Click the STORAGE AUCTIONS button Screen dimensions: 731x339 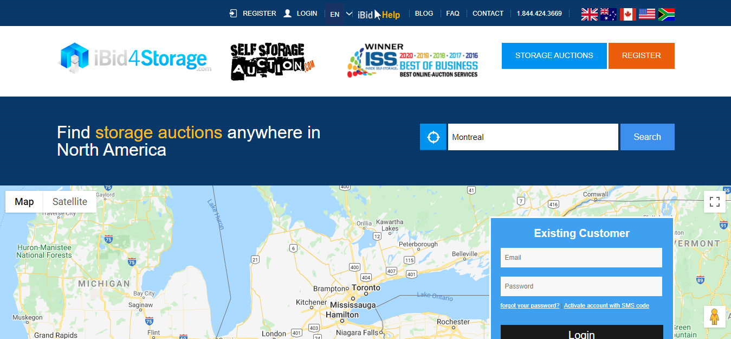point(554,56)
